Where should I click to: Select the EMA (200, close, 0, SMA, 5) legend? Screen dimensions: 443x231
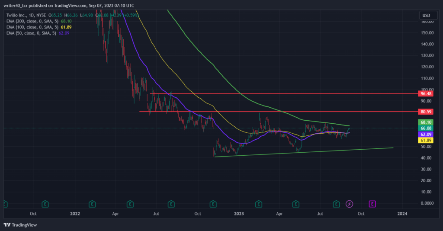[x=32, y=21]
